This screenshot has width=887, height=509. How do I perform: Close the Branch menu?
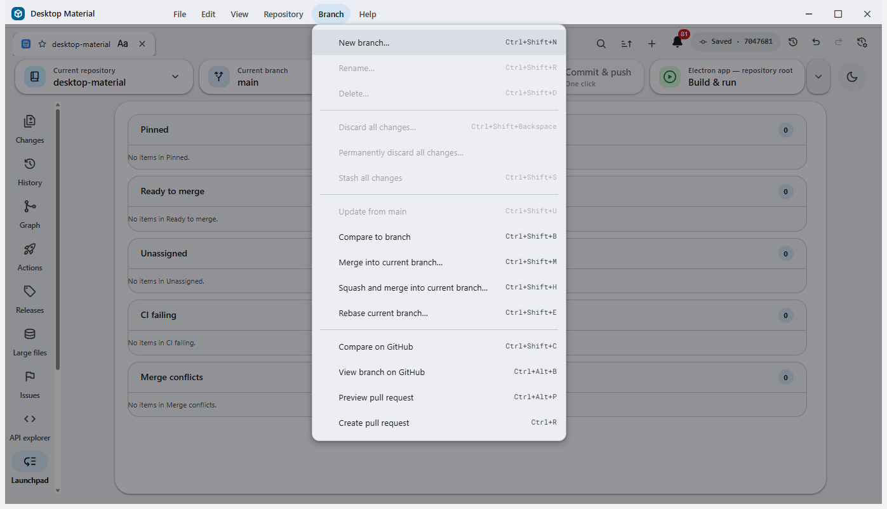click(x=331, y=14)
